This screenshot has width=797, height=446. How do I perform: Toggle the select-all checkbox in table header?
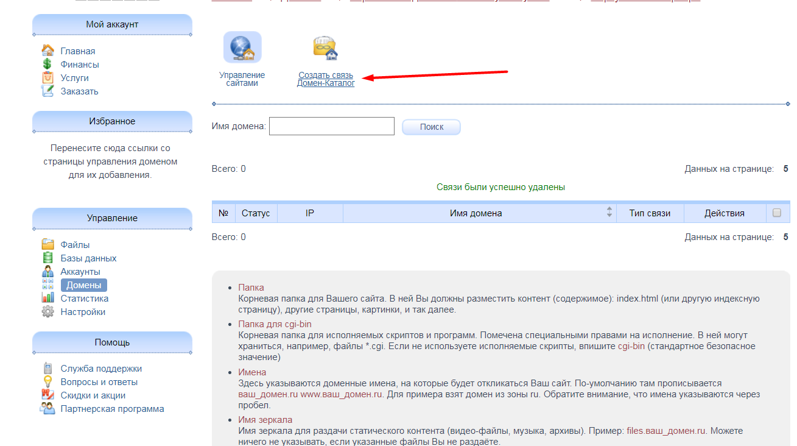[776, 213]
